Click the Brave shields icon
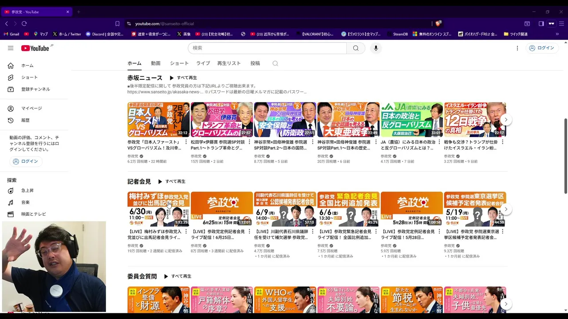This screenshot has height=319, width=568. pyautogui.click(x=438, y=23)
